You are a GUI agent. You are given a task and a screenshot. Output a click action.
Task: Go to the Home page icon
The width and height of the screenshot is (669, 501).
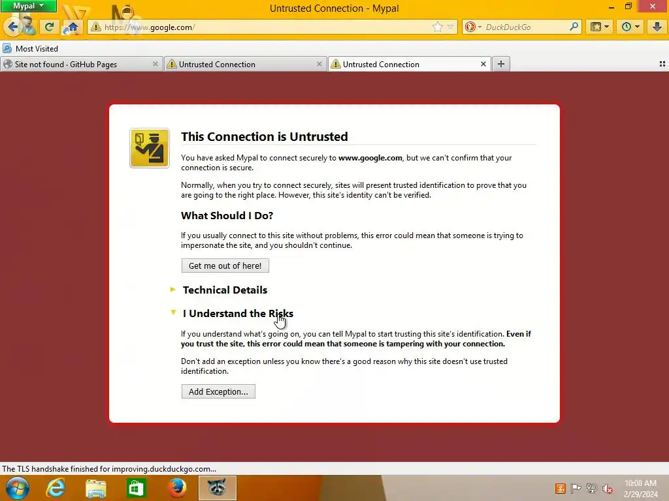tap(73, 27)
